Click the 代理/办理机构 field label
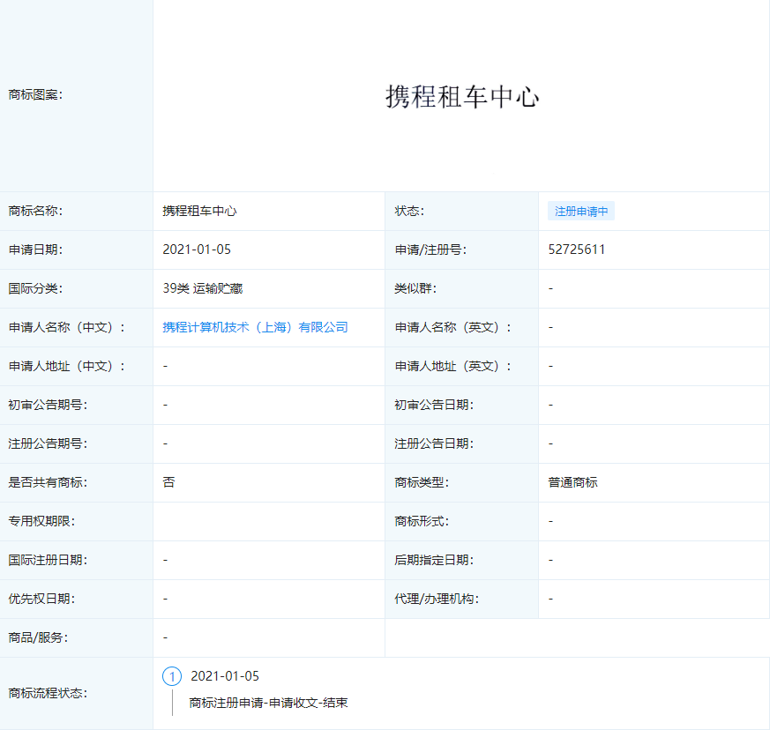Screen dimensions: 770x730 click(x=436, y=599)
